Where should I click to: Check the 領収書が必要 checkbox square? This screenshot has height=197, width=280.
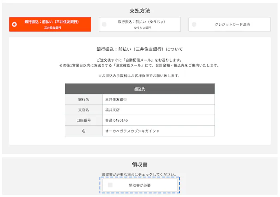click(x=110, y=185)
